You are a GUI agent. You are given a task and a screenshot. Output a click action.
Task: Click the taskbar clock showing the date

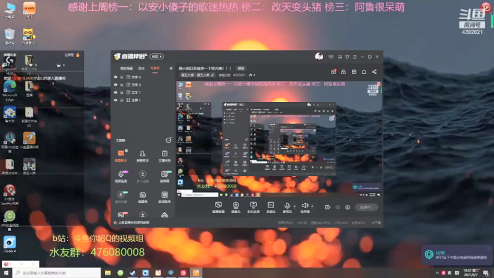tap(472, 272)
